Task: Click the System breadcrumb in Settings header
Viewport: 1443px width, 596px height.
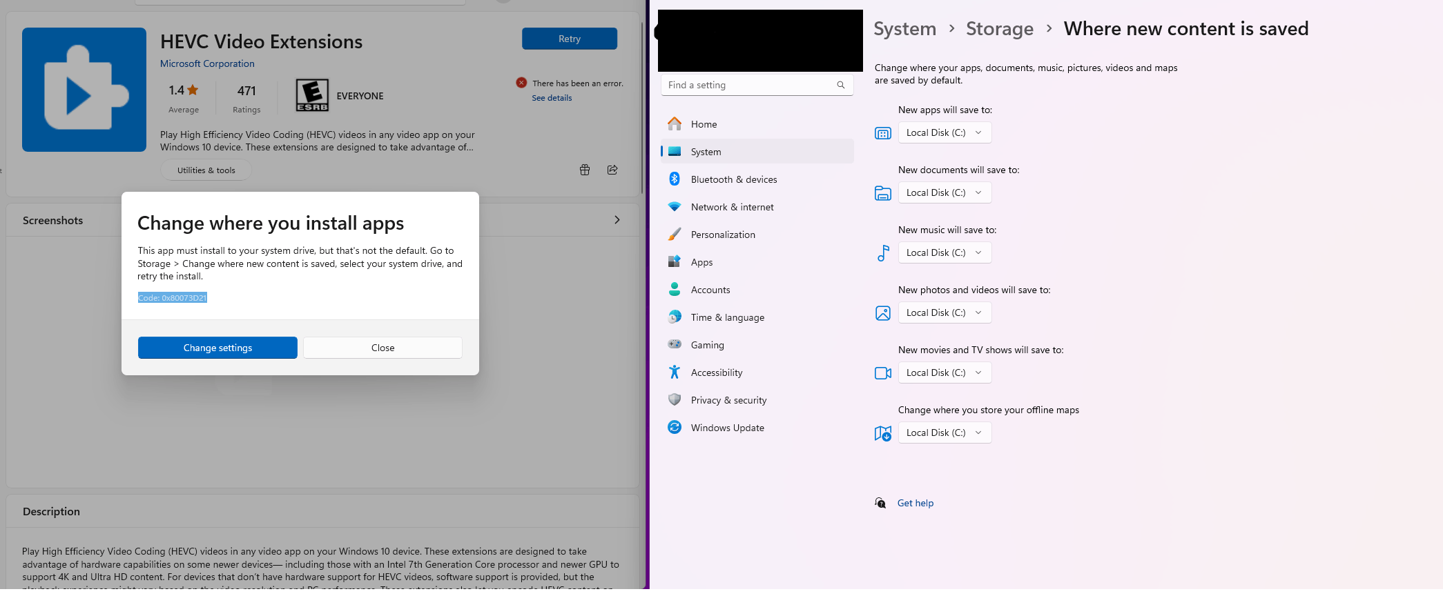Action: click(905, 29)
